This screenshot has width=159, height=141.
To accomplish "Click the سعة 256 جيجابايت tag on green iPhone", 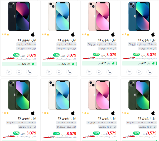I will (x=146, y=123).
